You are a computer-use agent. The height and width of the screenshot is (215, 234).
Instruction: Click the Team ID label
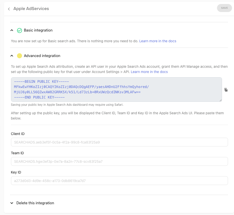coord(17,153)
